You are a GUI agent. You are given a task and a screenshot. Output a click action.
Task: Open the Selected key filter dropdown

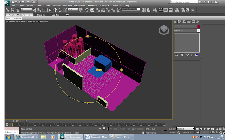(185, 129)
